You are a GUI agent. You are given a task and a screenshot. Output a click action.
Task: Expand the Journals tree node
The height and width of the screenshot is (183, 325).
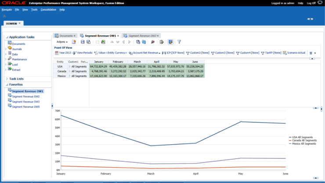tap(6, 49)
